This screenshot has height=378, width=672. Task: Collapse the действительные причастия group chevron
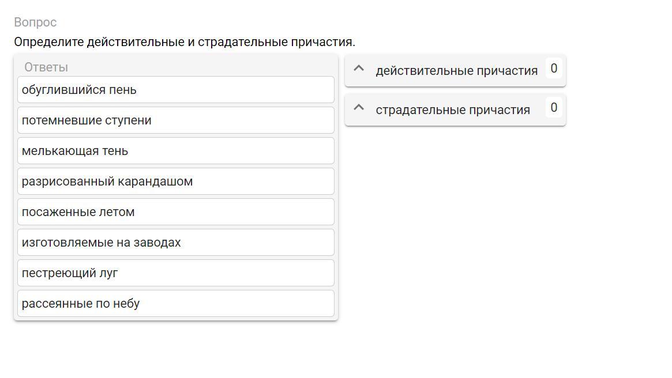tap(358, 69)
